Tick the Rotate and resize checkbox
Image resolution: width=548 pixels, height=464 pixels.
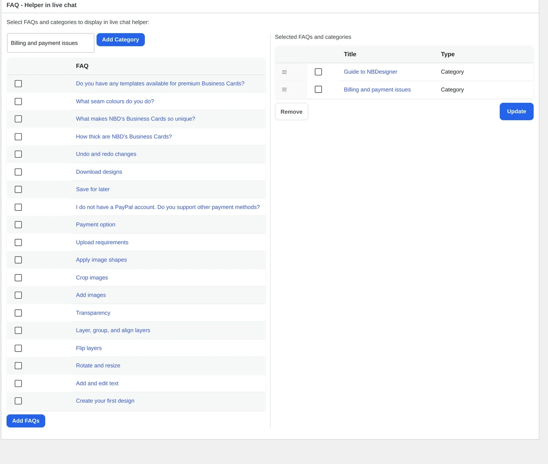click(18, 366)
